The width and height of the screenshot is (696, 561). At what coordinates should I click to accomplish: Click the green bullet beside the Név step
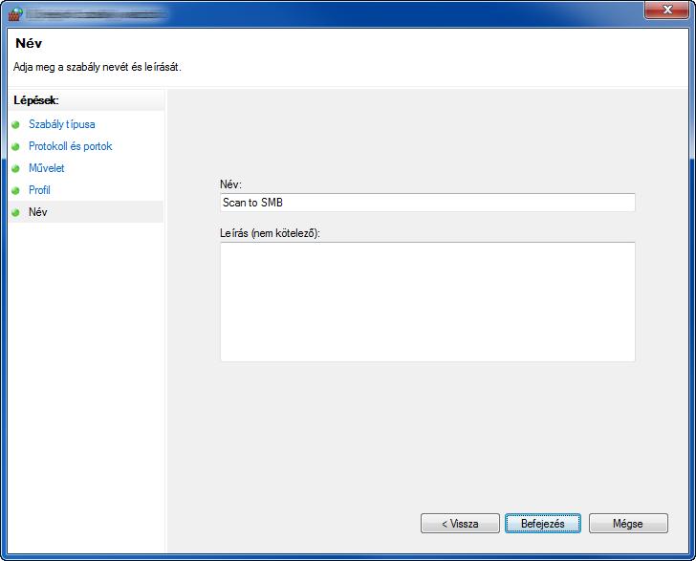[15, 212]
